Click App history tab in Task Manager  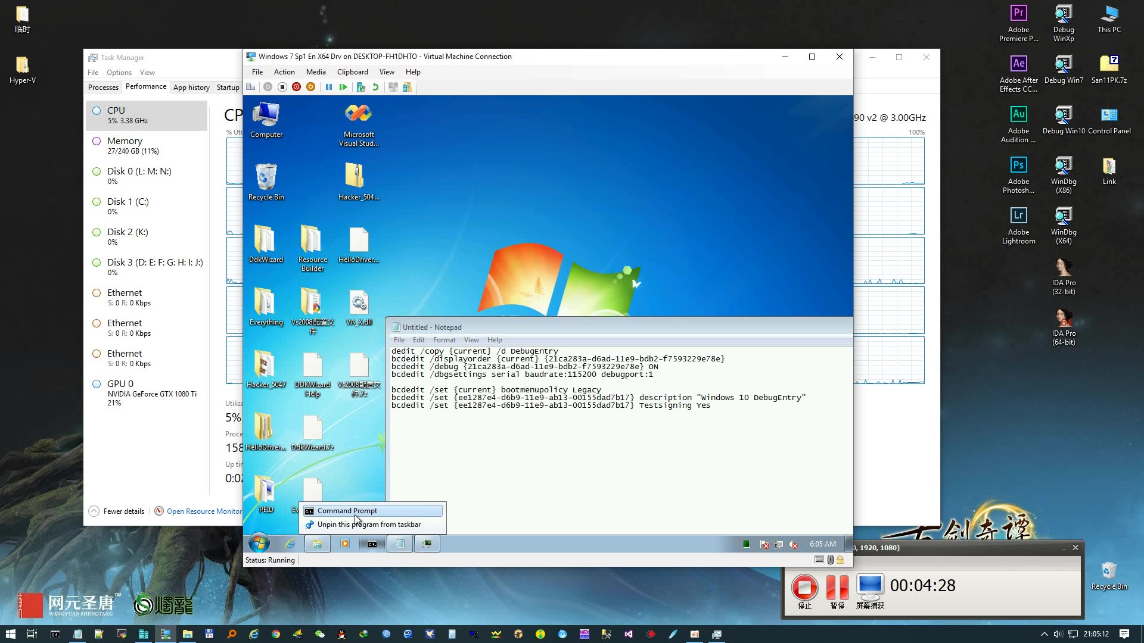click(x=191, y=87)
